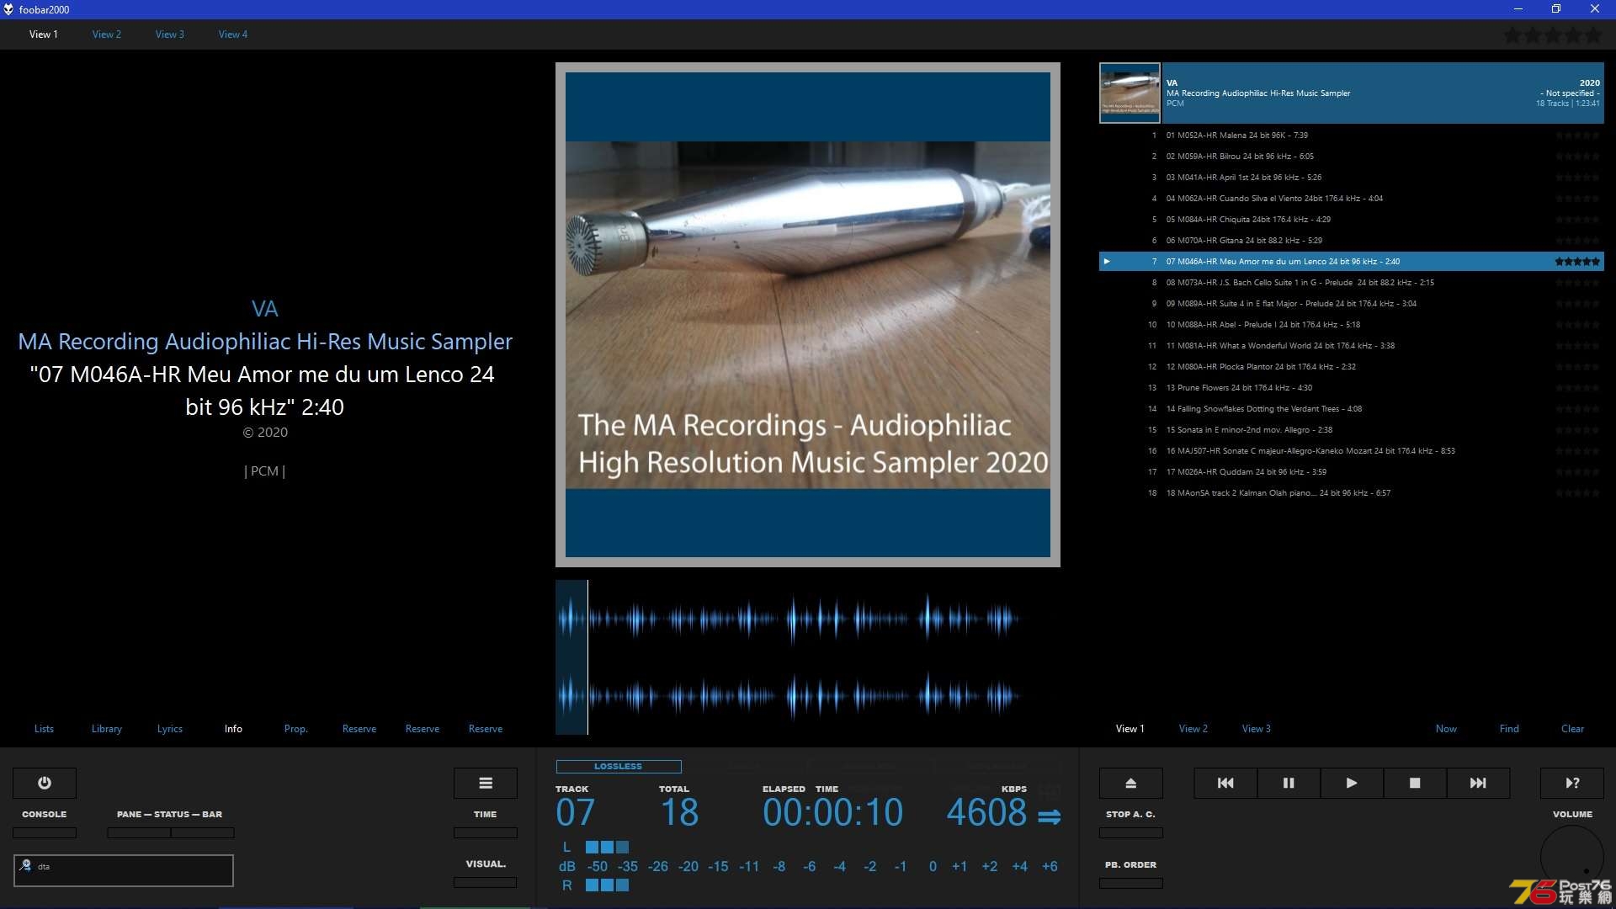Image resolution: width=1616 pixels, height=909 pixels.
Task: Click the Find link in the playlist panel
Action: click(1509, 729)
